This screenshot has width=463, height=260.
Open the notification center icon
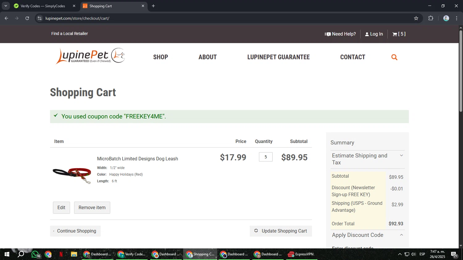pos(454,254)
